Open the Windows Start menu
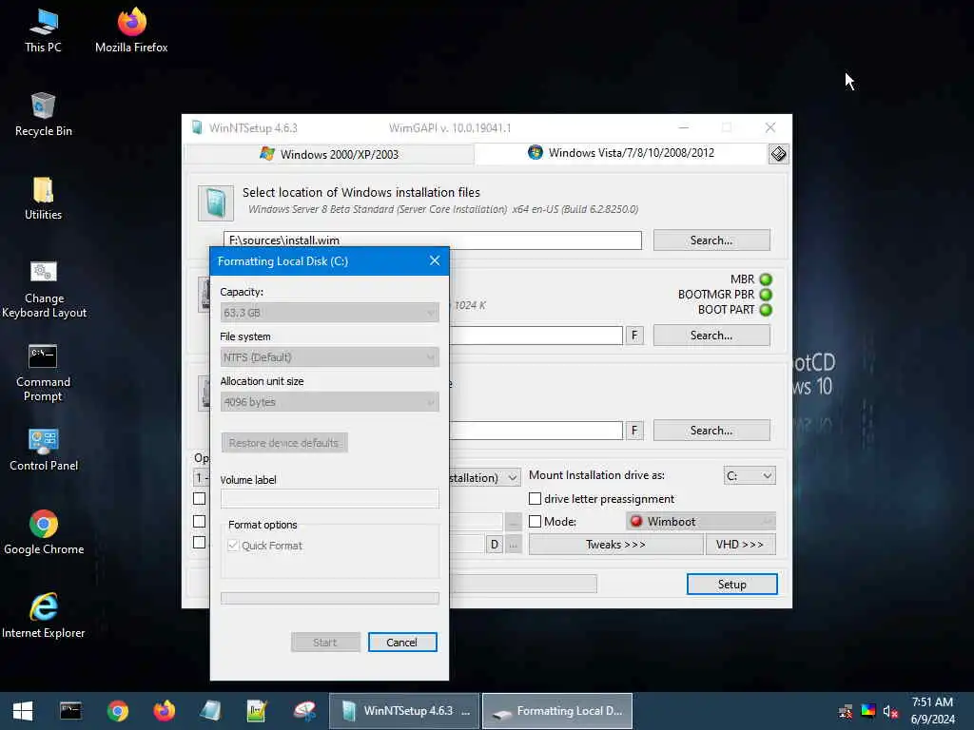Image resolution: width=974 pixels, height=730 pixels. 23,711
